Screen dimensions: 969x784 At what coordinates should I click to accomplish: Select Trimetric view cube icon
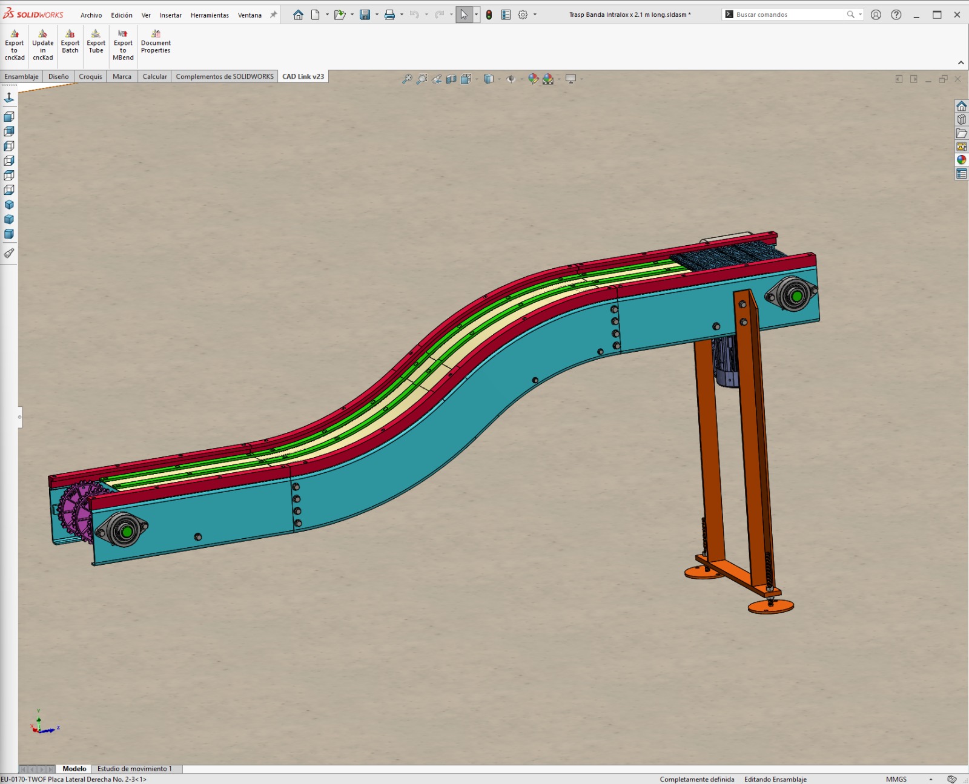click(9, 219)
